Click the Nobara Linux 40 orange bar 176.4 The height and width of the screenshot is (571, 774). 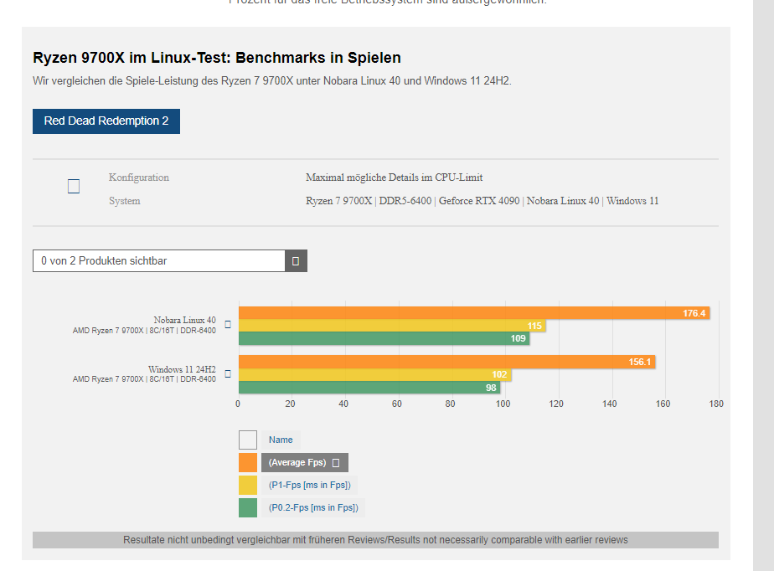(474, 313)
